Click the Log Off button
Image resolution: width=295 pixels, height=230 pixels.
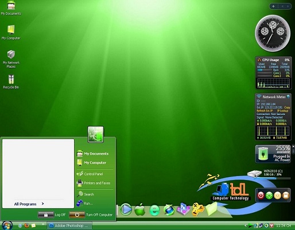(52, 214)
